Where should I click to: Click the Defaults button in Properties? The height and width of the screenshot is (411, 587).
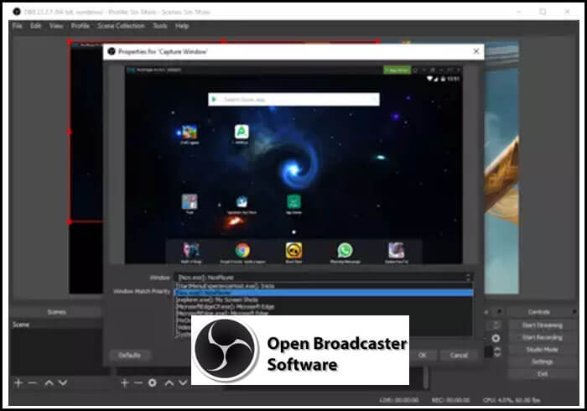[x=129, y=355]
